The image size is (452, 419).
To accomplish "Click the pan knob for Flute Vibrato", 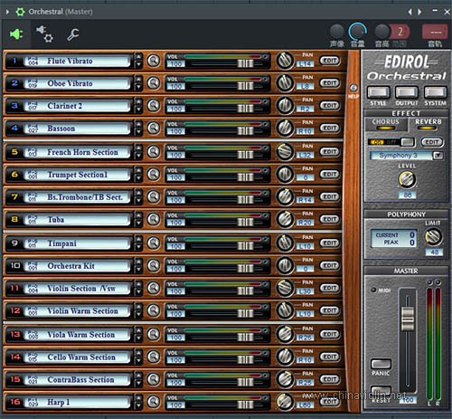I will click(285, 60).
